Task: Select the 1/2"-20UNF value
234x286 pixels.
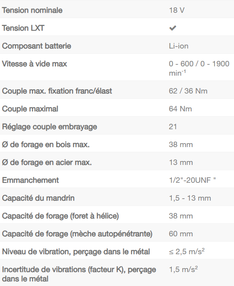Action: (192, 180)
